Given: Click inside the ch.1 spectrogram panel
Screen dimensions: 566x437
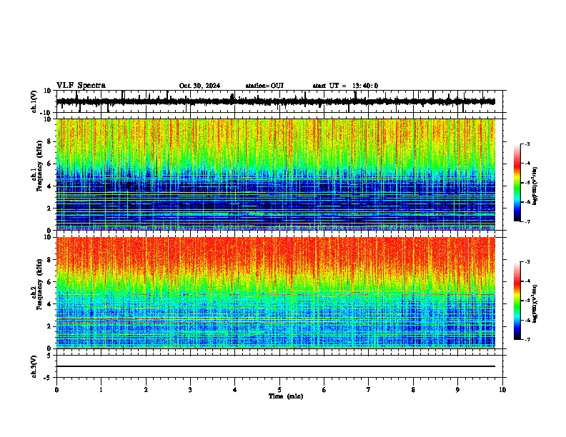Looking at the screenshot, I should pos(275,174).
